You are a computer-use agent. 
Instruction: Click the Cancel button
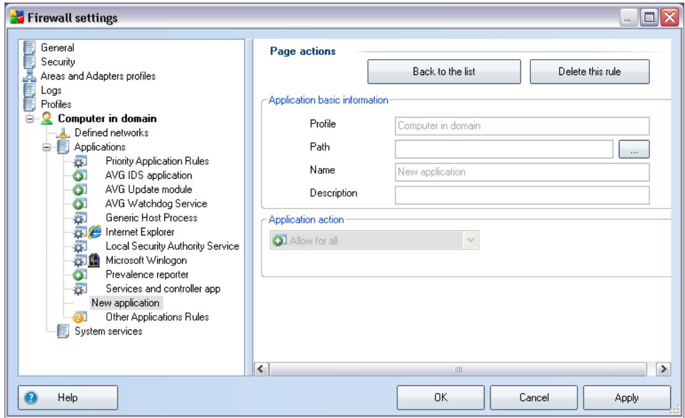[x=534, y=398]
